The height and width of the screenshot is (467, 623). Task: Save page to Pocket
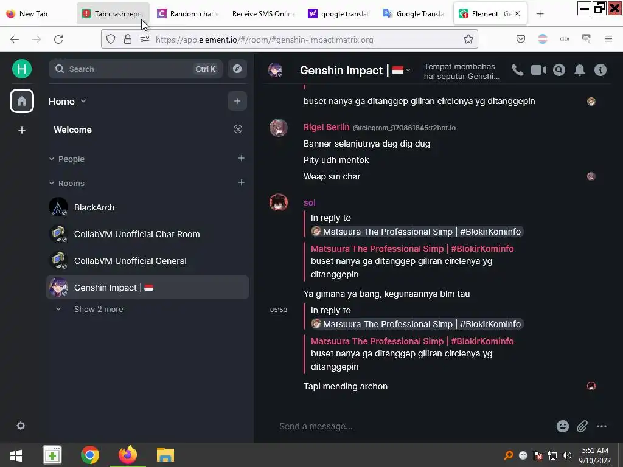click(521, 39)
